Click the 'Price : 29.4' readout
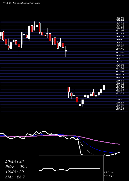 coord(16,167)
